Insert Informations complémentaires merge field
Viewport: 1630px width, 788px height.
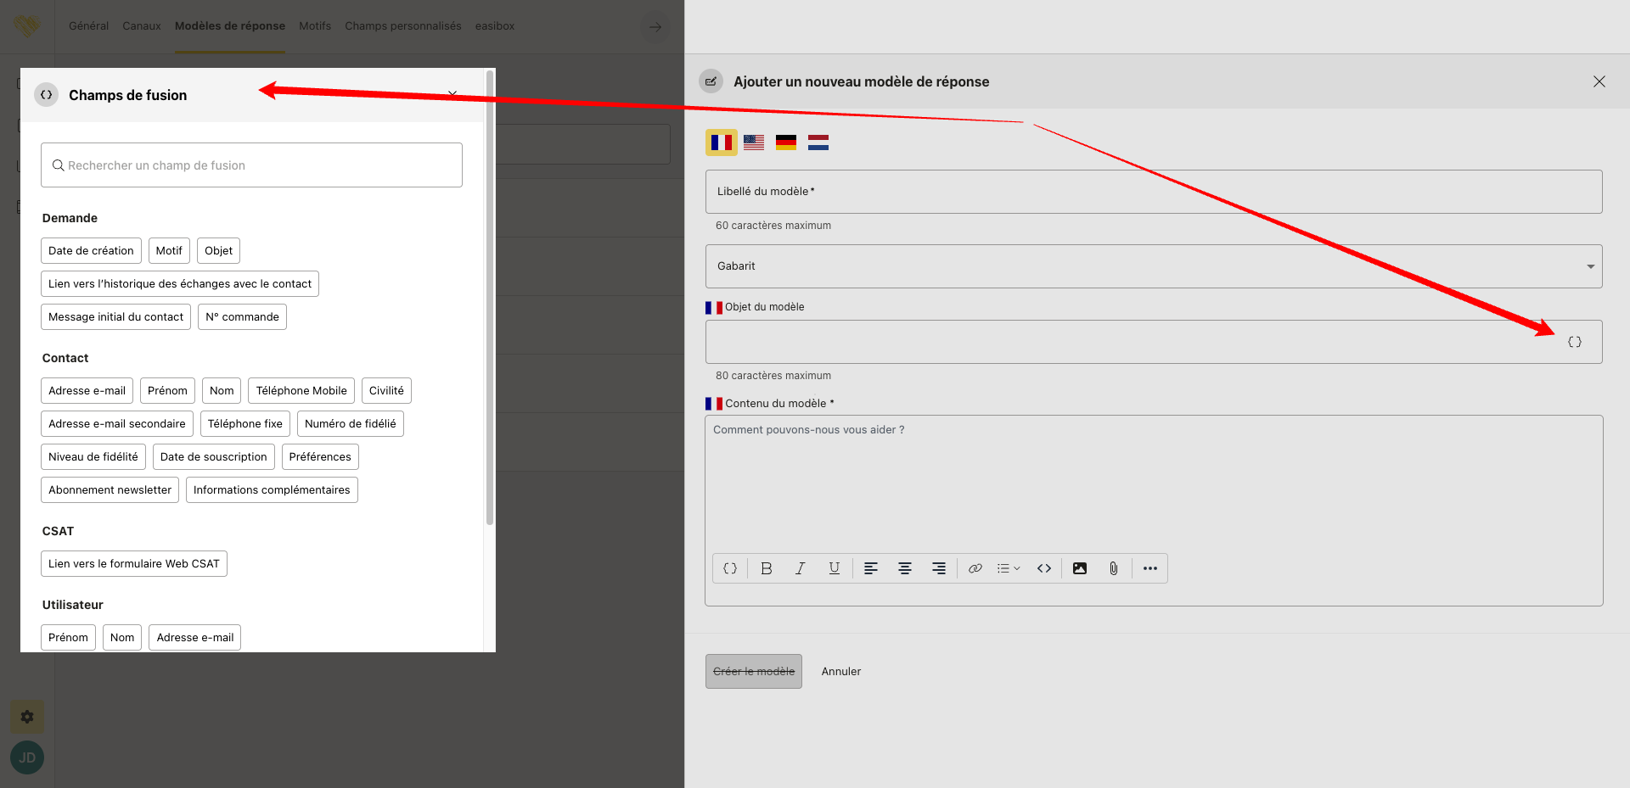pyautogui.click(x=272, y=489)
